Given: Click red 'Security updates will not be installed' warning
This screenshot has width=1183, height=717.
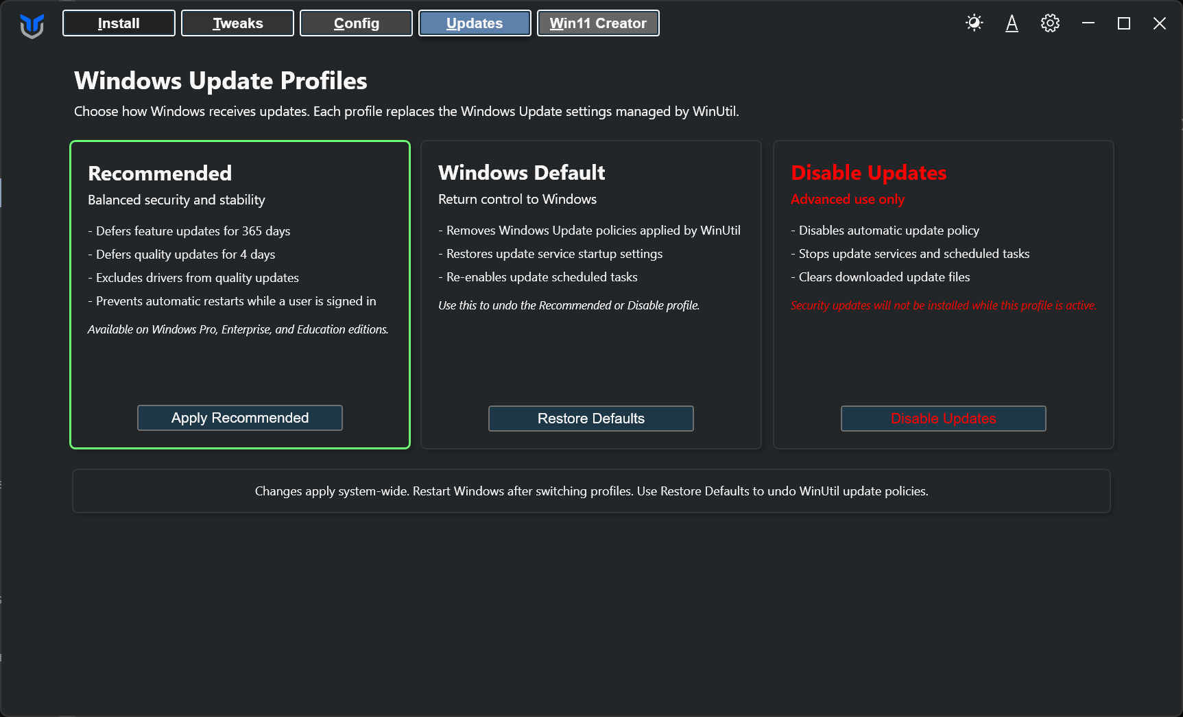Looking at the screenshot, I should click(944, 305).
